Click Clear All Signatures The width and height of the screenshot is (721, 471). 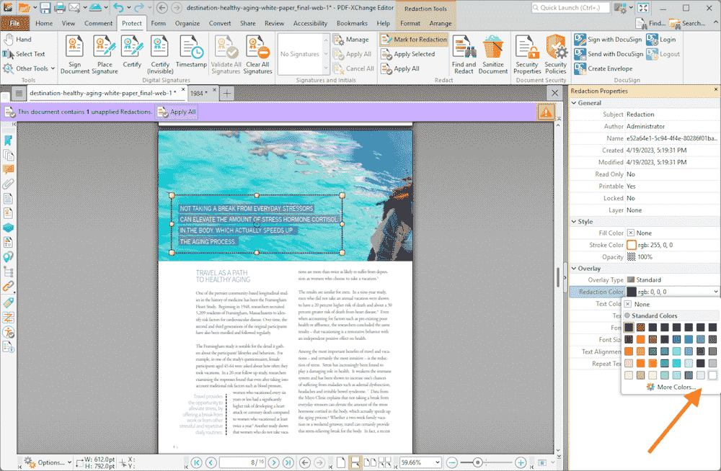[257, 52]
